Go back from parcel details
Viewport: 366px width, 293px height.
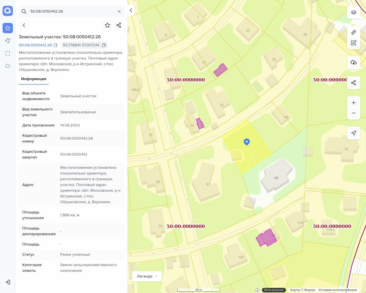tap(24, 25)
